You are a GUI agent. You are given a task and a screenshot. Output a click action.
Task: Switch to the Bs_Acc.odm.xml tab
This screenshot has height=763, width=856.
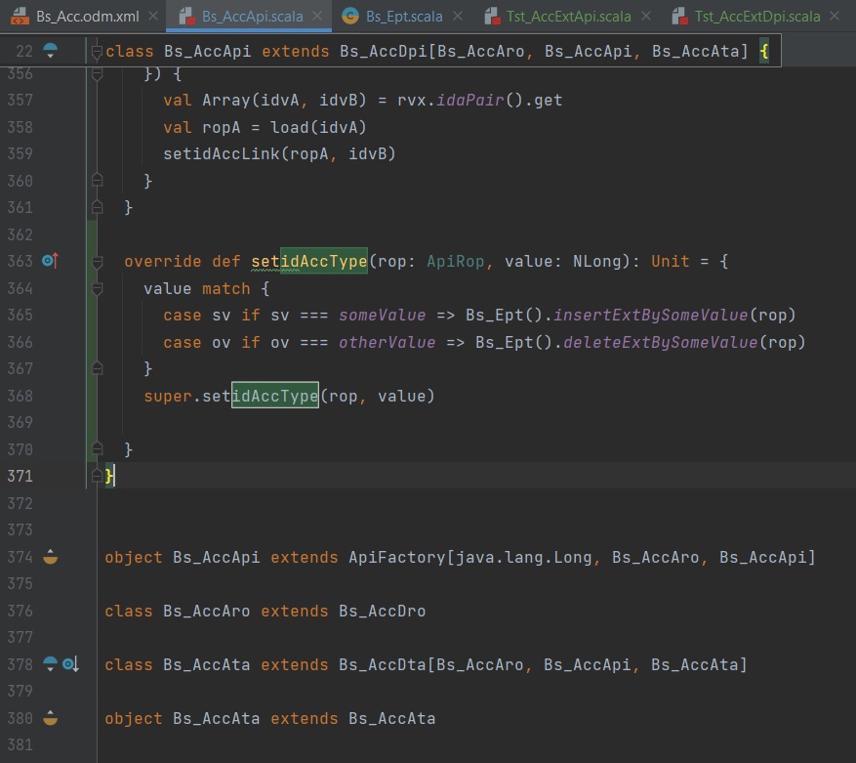[x=87, y=16]
